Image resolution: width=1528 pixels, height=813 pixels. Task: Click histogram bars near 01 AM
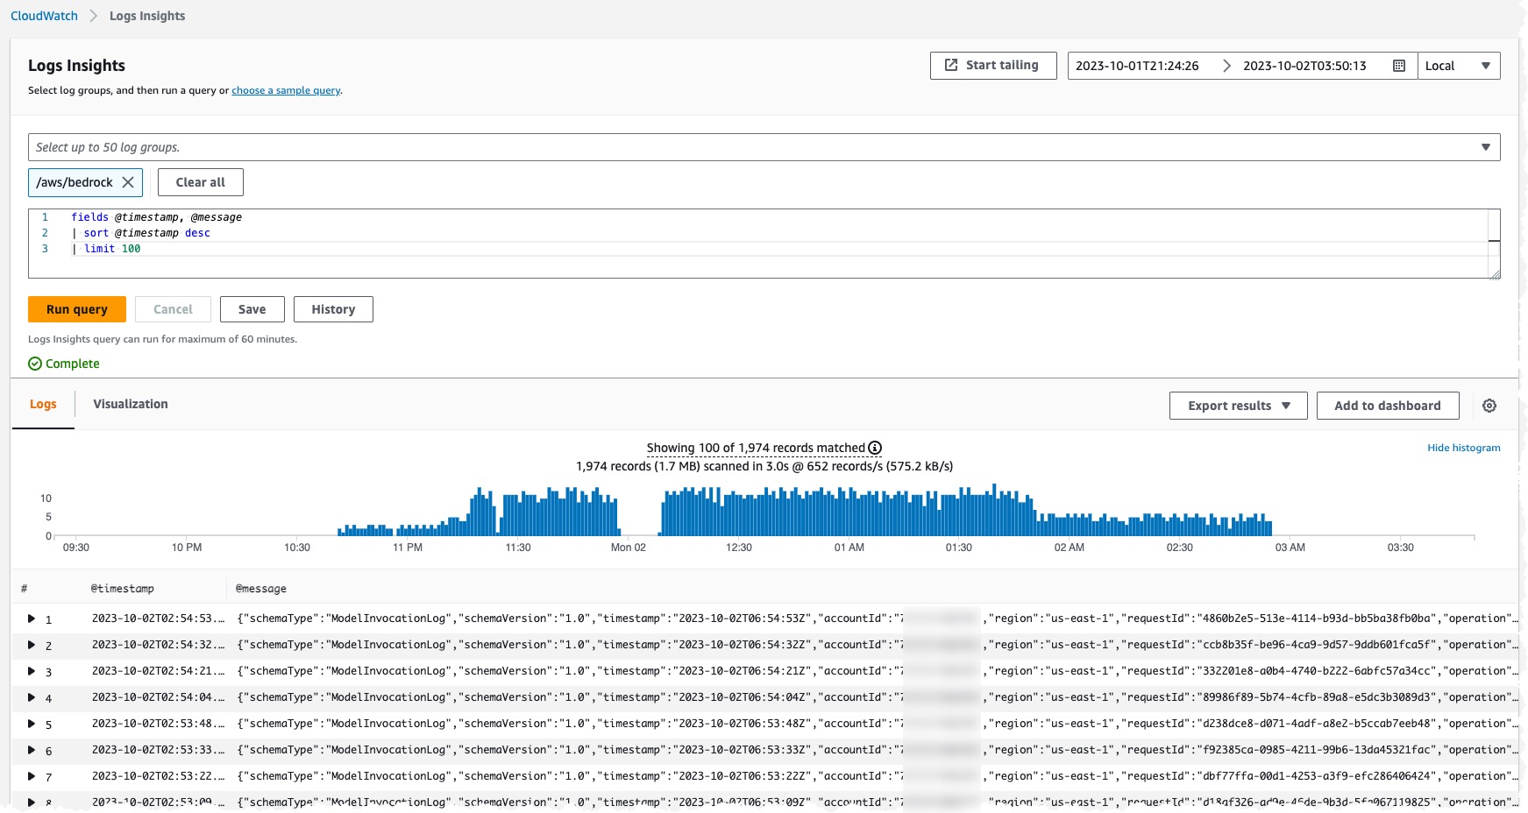pyautogui.click(x=849, y=514)
